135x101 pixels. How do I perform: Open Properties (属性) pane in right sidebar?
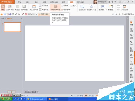131,50
